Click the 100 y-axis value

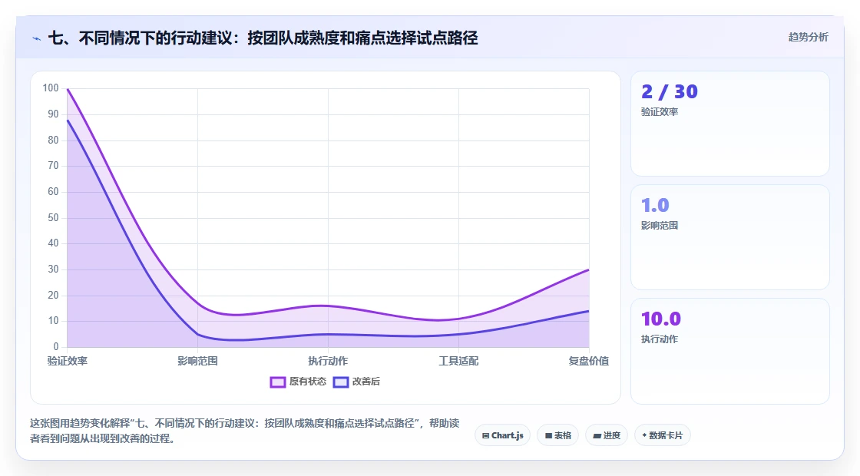[x=51, y=88]
